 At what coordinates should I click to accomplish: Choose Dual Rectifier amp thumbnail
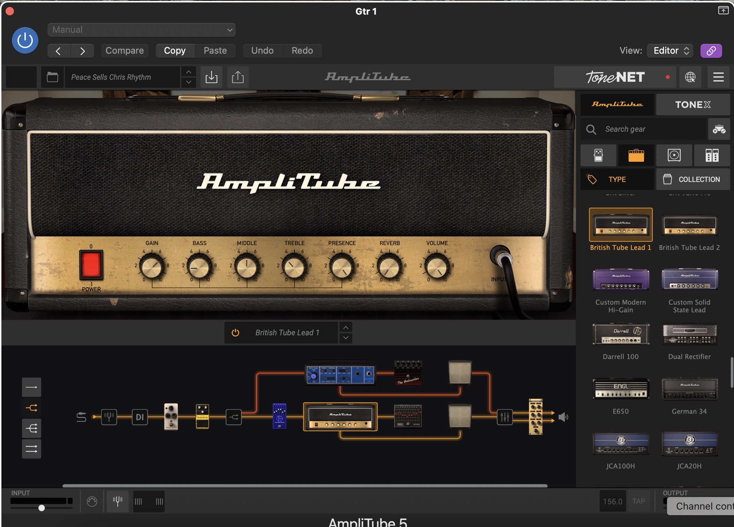pos(689,334)
